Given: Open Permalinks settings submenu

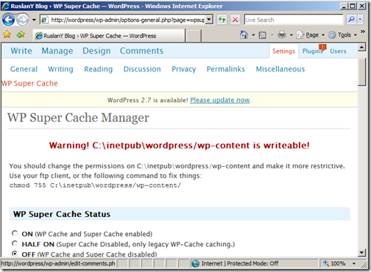Looking at the screenshot, I should [x=226, y=69].
